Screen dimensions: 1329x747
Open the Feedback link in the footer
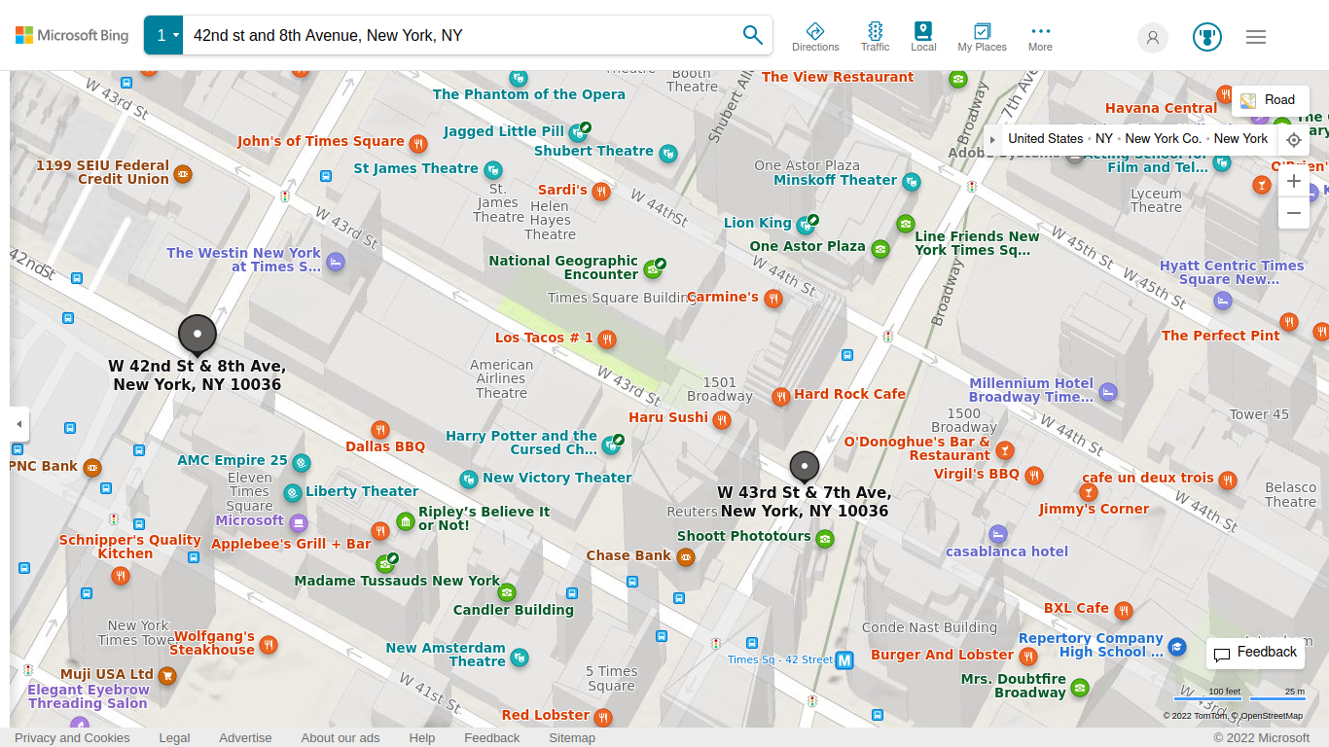(492, 737)
